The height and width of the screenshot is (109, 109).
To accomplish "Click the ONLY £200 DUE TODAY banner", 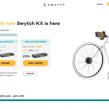I will coord(35,42).
